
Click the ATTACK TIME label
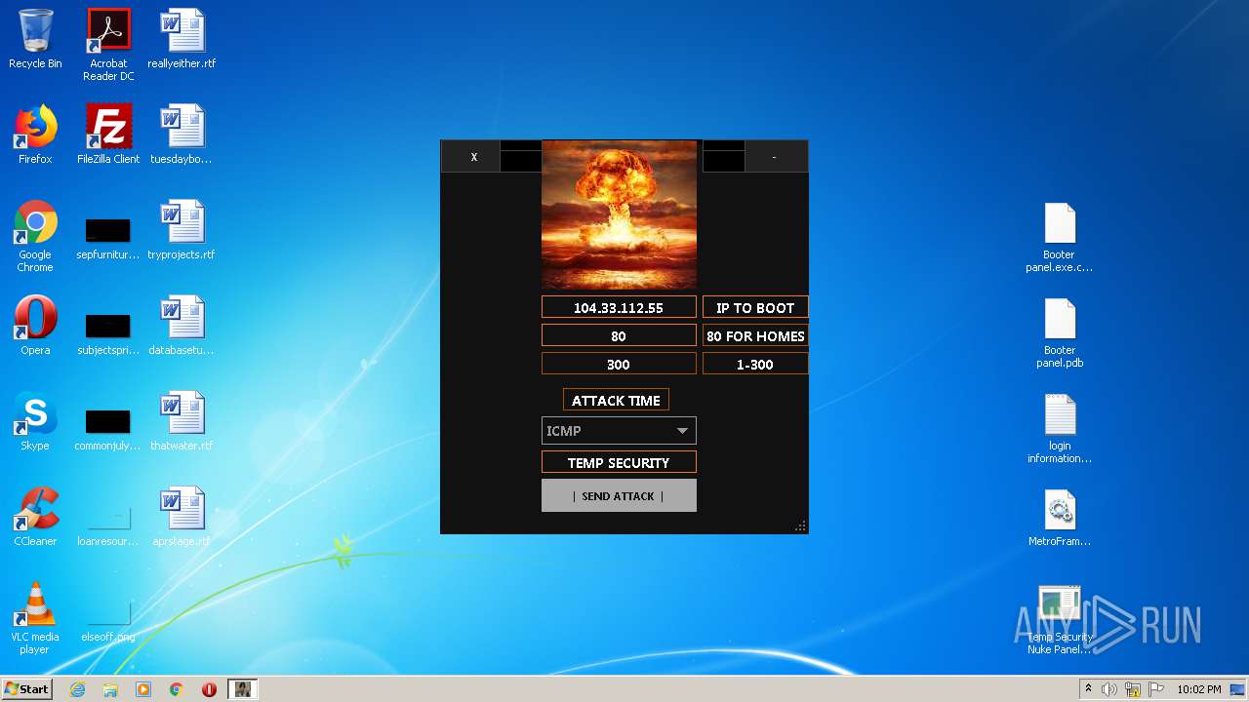pyautogui.click(x=616, y=401)
